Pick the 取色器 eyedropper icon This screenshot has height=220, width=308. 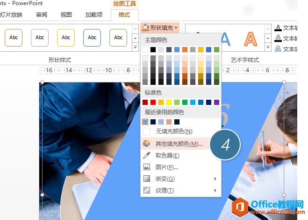click(x=147, y=155)
